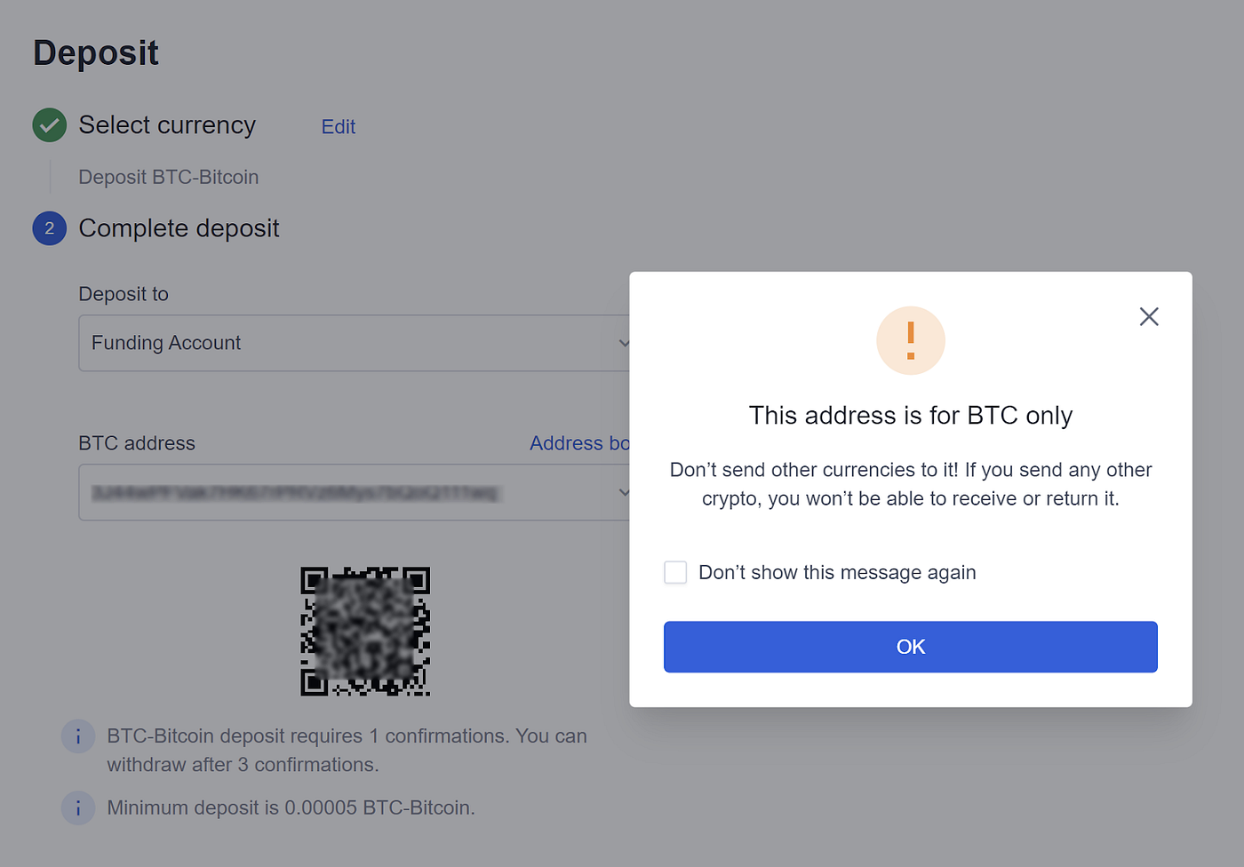This screenshot has width=1244, height=867.
Task: Click the info icon beside minimum deposit notice
Action: [x=78, y=807]
